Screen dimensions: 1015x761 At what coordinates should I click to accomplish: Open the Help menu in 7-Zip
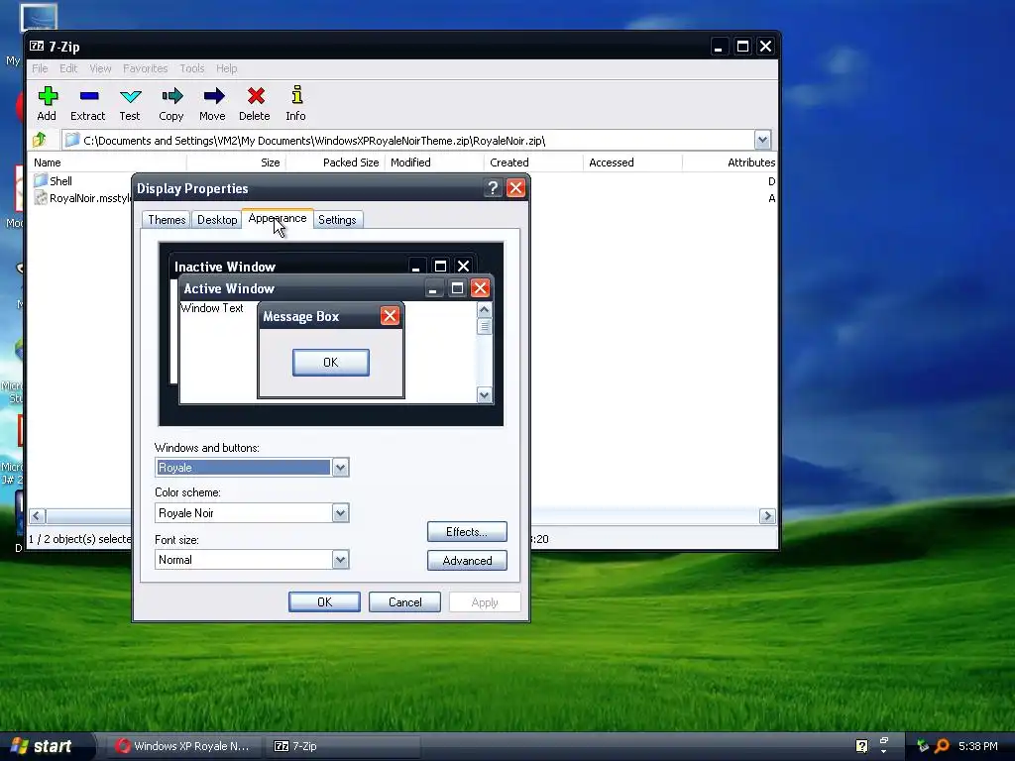(227, 68)
